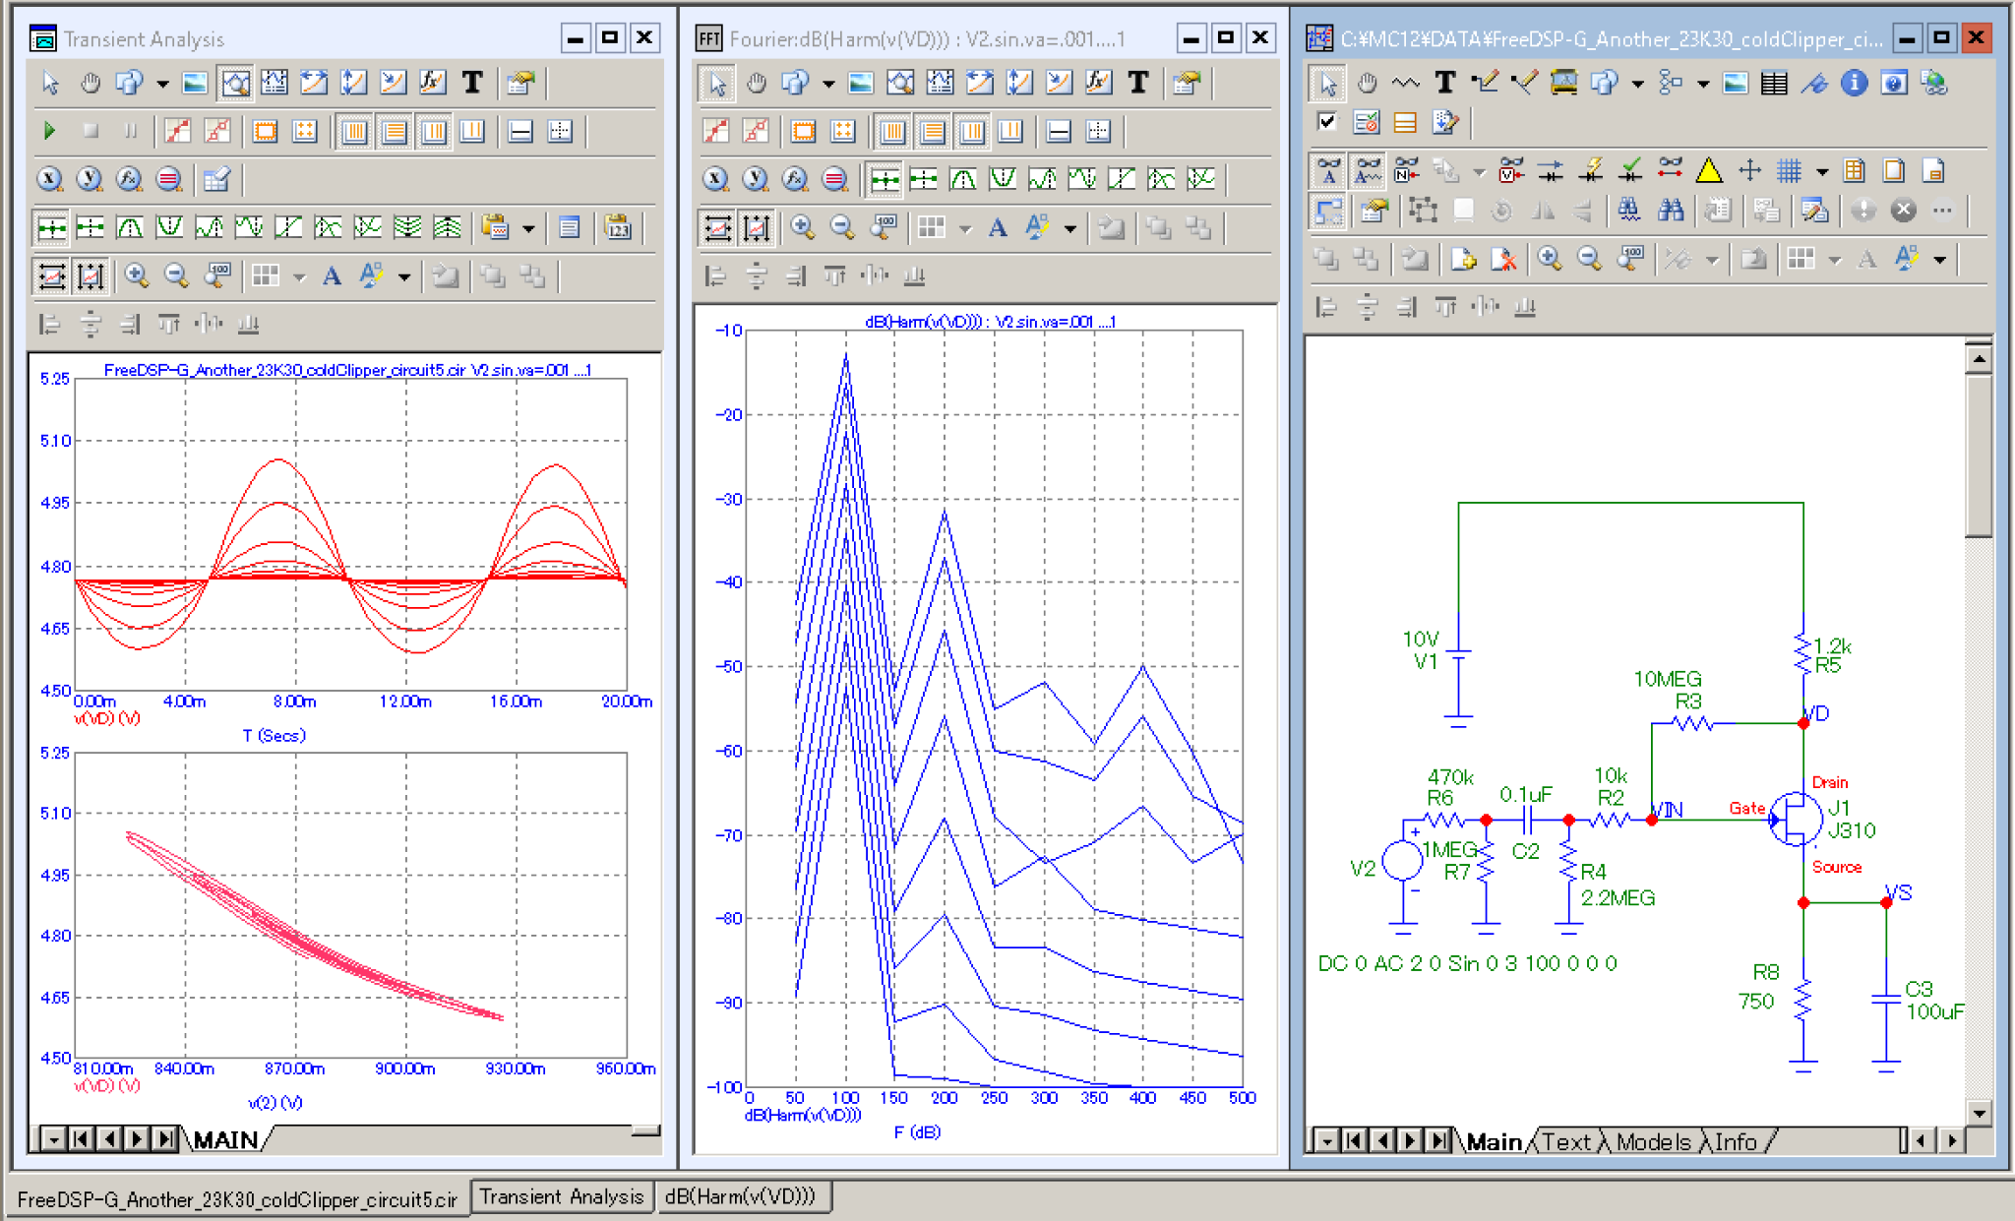Click the first page arrow in schematic window

click(1354, 1141)
